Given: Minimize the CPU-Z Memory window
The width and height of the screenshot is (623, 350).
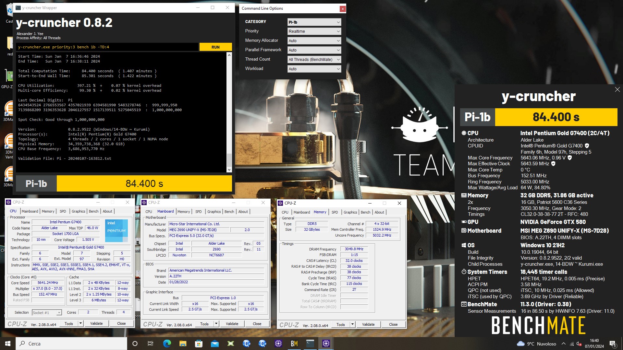Looking at the screenshot, I should click(x=370, y=203).
